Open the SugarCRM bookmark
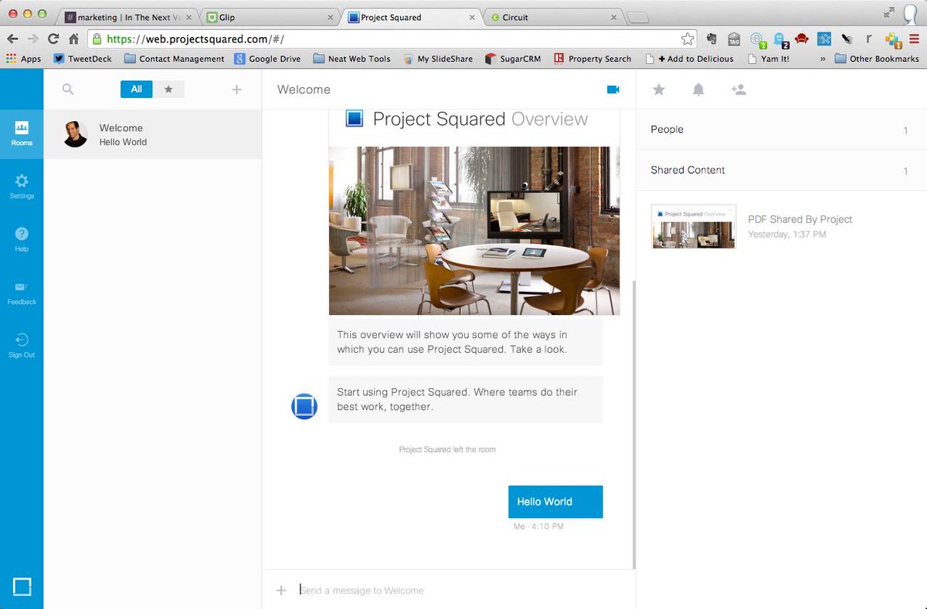 click(513, 59)
